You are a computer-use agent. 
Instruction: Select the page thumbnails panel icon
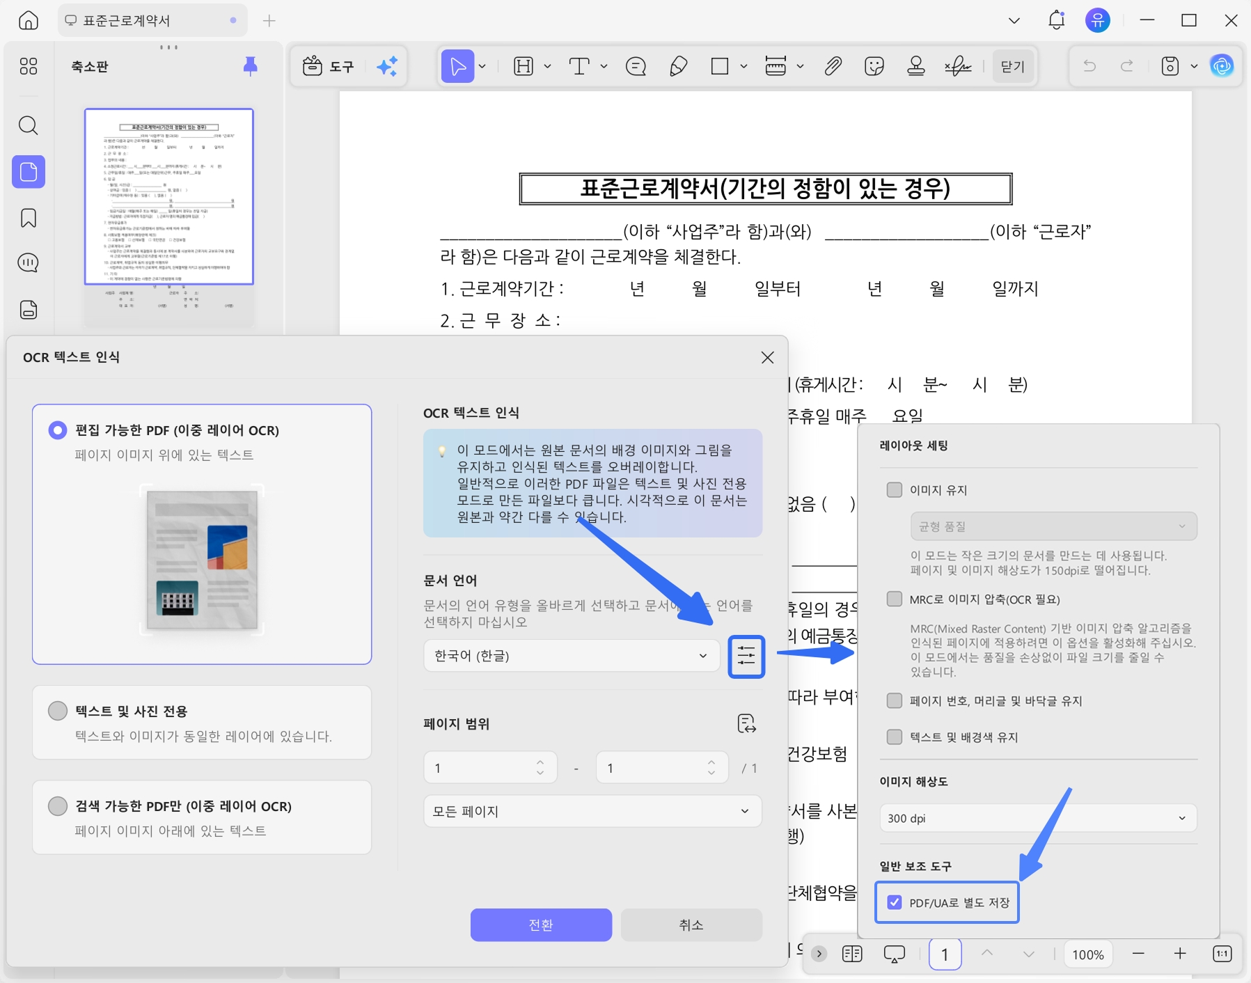29,171
